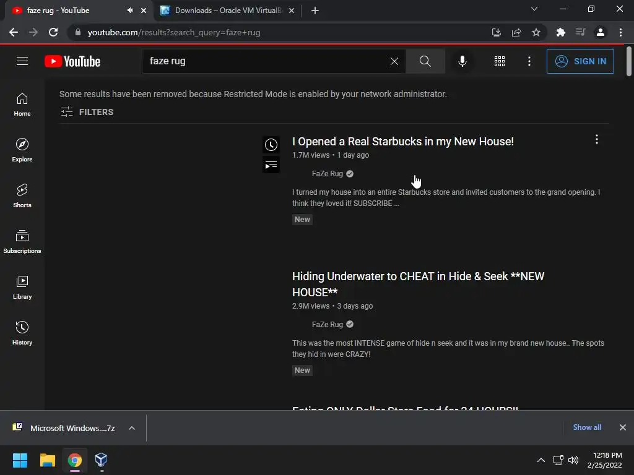Open Home in the sidebar
This screenshot has height=475, width=634.
click(22, 105)
